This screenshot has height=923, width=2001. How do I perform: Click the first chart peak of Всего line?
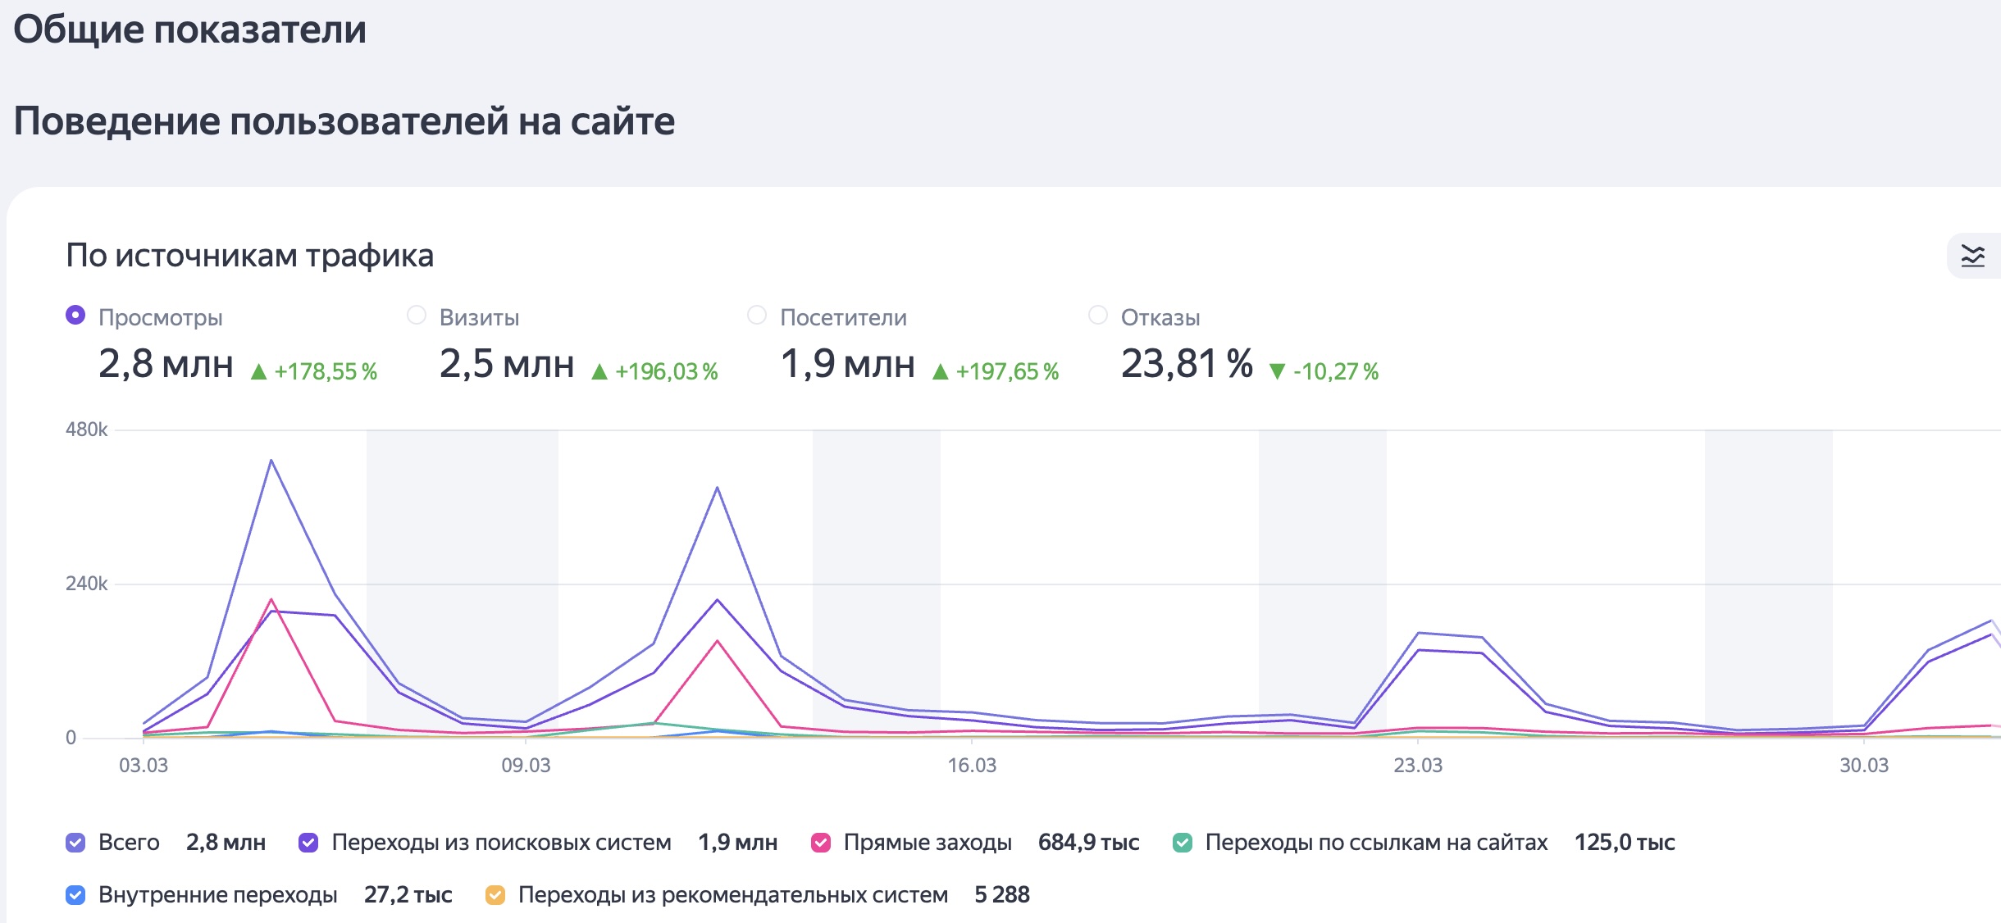(x=271, y=461)
